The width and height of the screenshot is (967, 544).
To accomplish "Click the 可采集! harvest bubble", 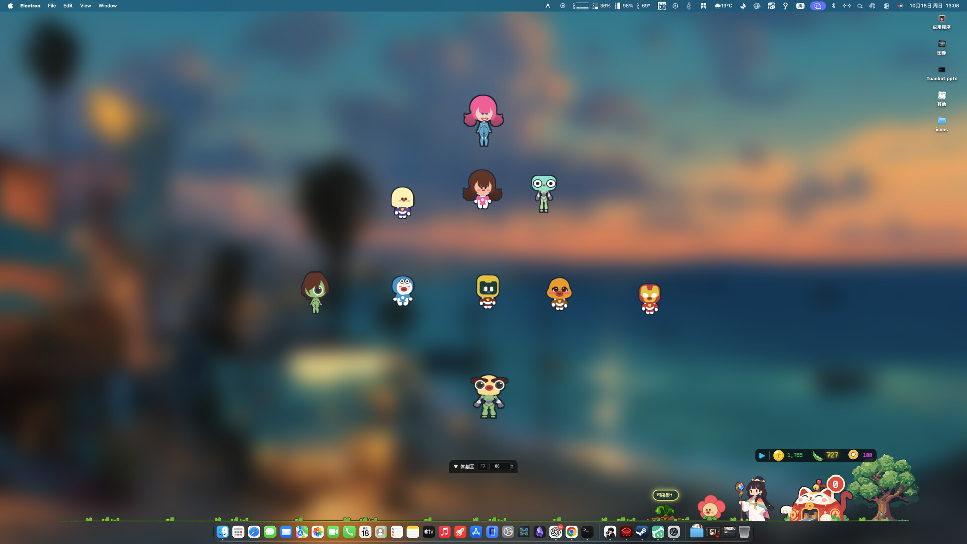I will (665, 495).
